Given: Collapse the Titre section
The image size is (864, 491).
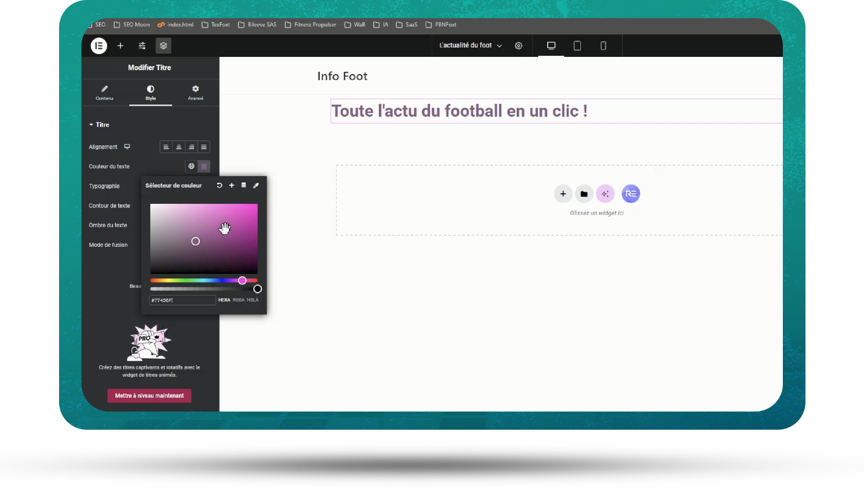Looking at the screenshot, I should click(99, 125).
